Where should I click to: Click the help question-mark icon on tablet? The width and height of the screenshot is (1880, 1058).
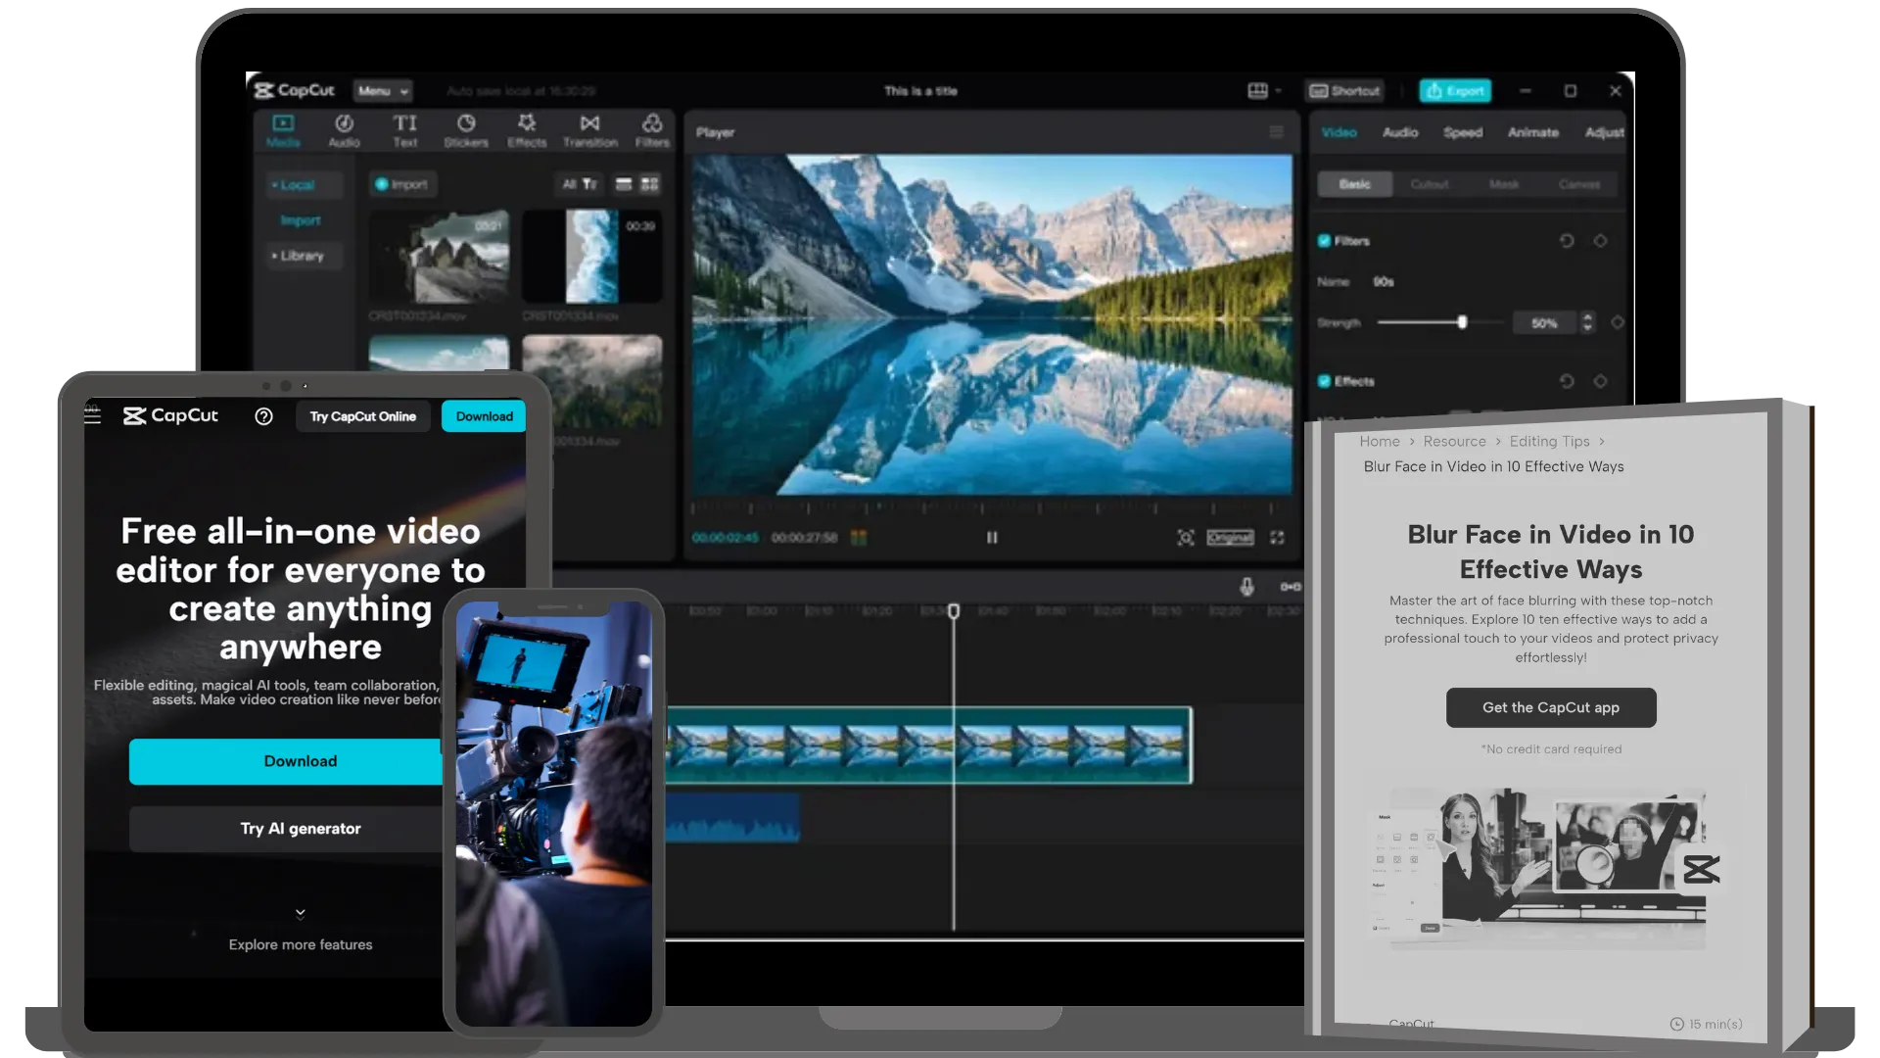coord(263,416)
